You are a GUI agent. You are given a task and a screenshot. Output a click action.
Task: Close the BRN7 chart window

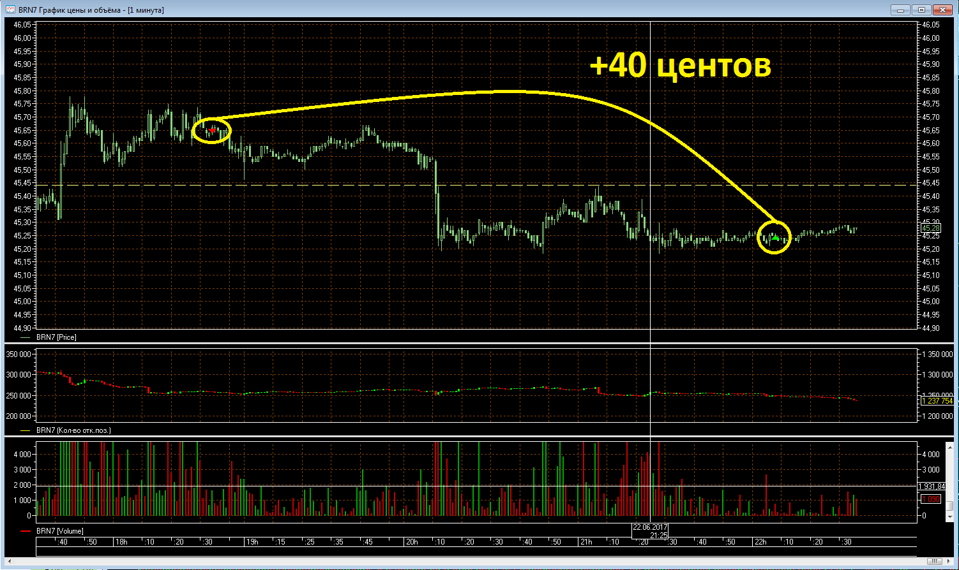tap(943, 10)
